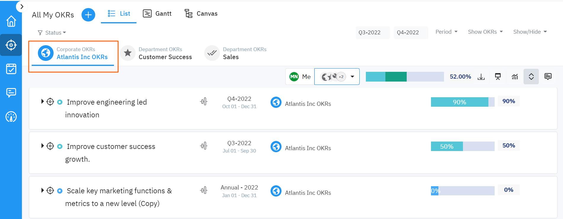Expand the Improve engineering led innovation objective
This screenshot has width=563, height=219.
click(x=42, y=102)
